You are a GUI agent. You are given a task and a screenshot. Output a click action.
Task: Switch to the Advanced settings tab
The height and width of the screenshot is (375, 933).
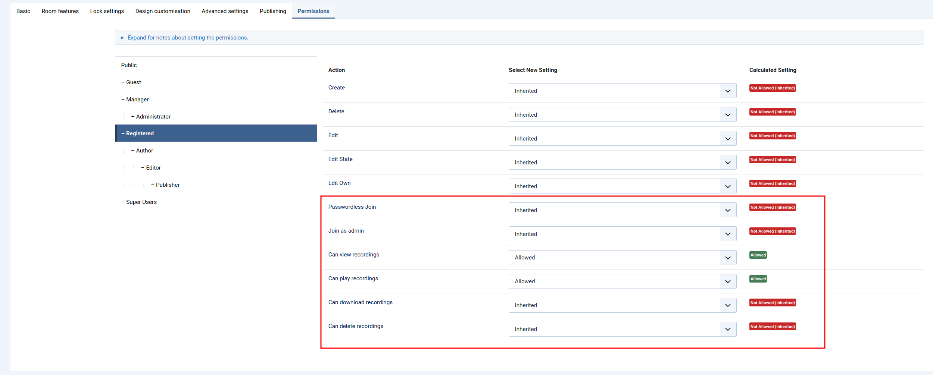click(x=225, y=11)
